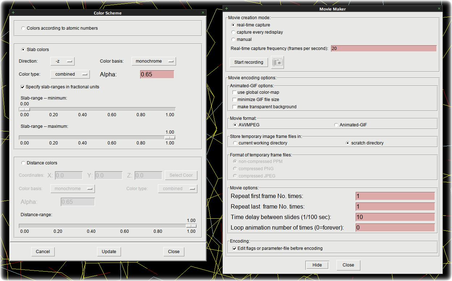Enable the Distance colors option
The width and height of the screenshot is (452, 281).
tap(39, 163)
